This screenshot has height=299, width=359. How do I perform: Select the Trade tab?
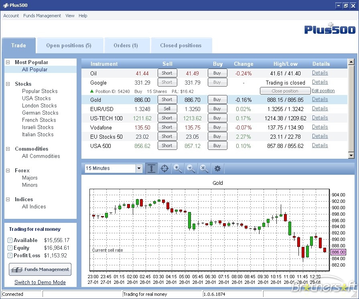point(18,46)
